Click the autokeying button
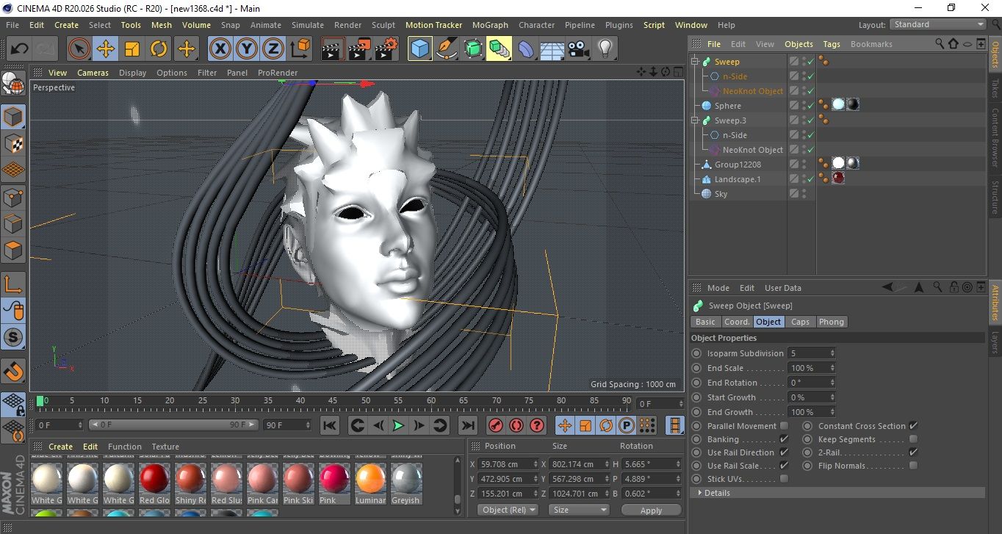Viewport: 1002px width, 534px height. click(516, 425)
